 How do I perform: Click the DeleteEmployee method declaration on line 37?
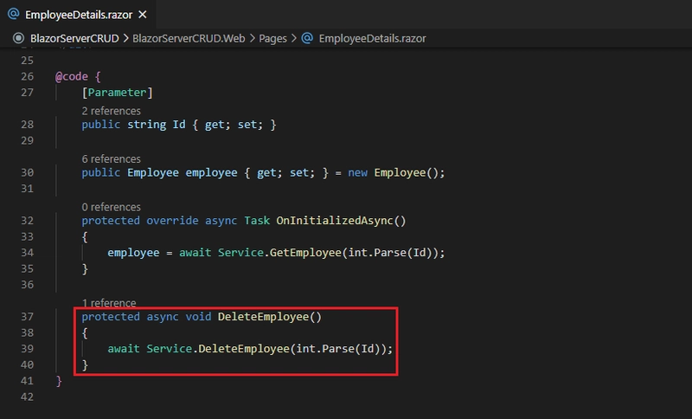[x=263, y=317]
